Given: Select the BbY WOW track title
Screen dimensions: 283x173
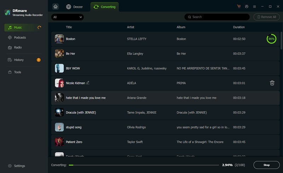Looking at the screenshot, I should pos(73,68).
